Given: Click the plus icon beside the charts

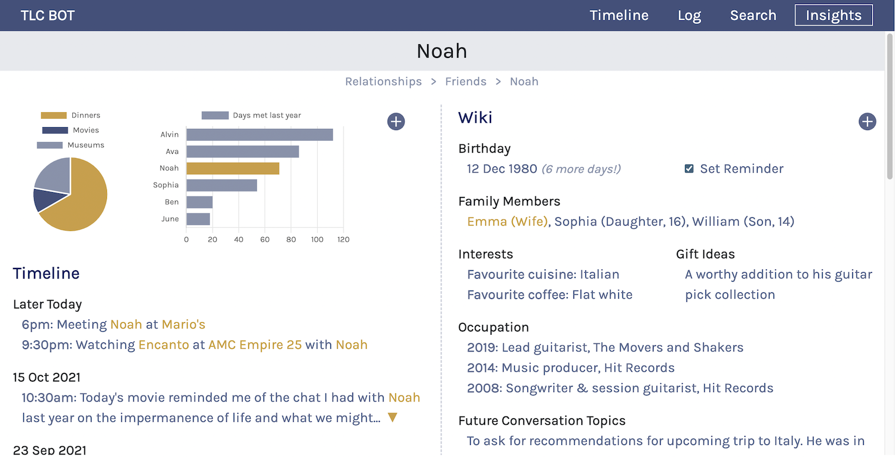Looking at the screenshot, I should 396,122.
